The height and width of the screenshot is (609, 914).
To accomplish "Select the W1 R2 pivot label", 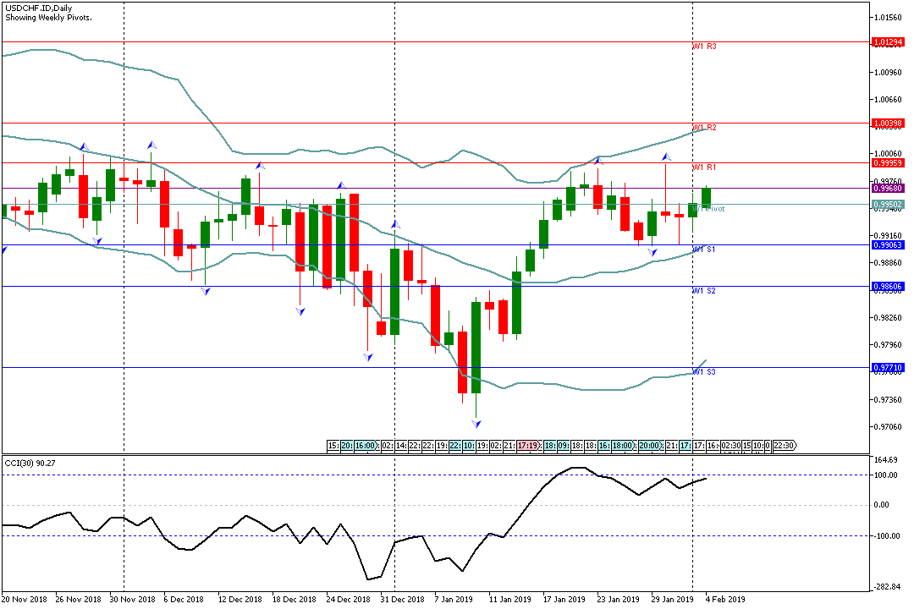I will coord(705,127).
